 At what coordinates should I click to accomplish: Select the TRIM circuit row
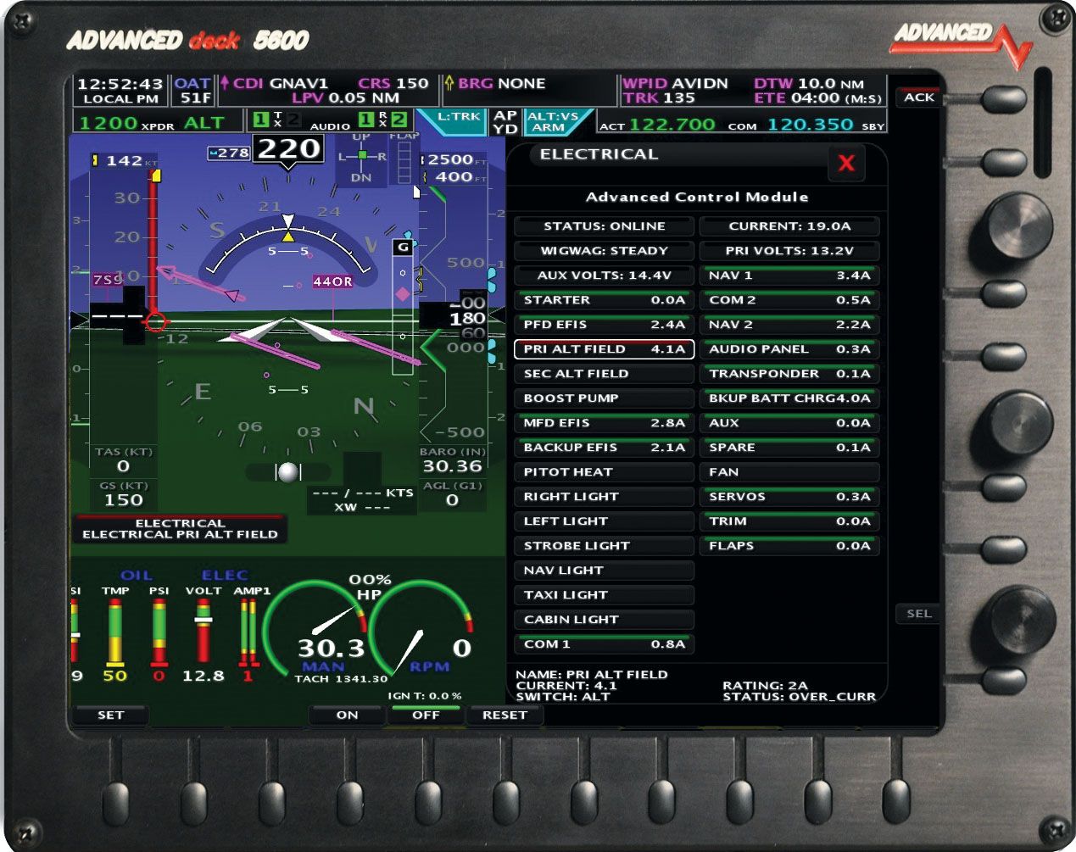click(x=789, y=521)
